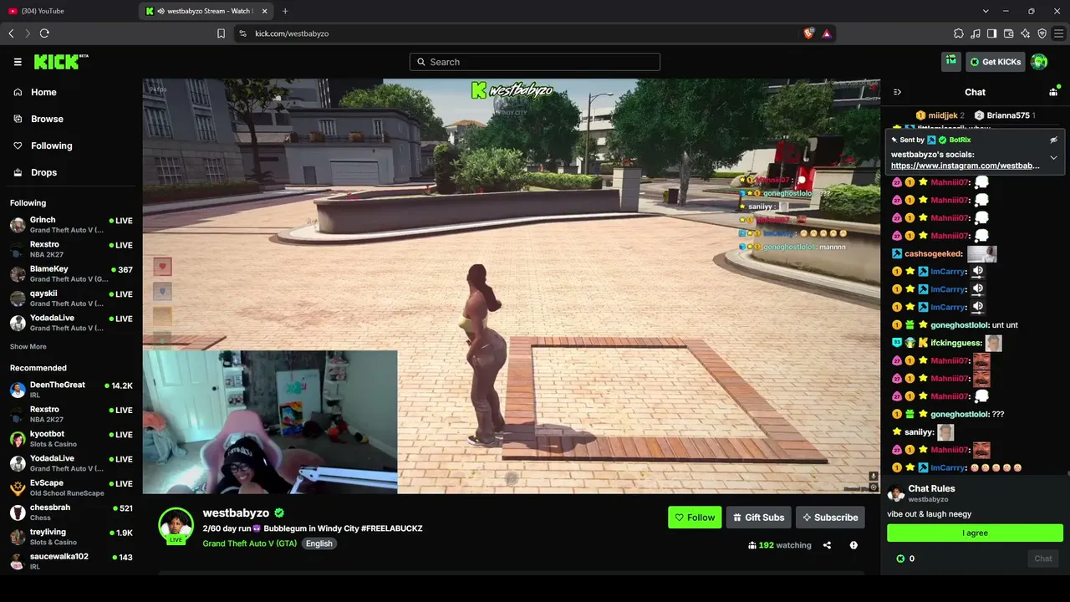This screenshot has width=1070, height=602.
Task: Click the 192 watching viewer count
Action: pos(780,545)
